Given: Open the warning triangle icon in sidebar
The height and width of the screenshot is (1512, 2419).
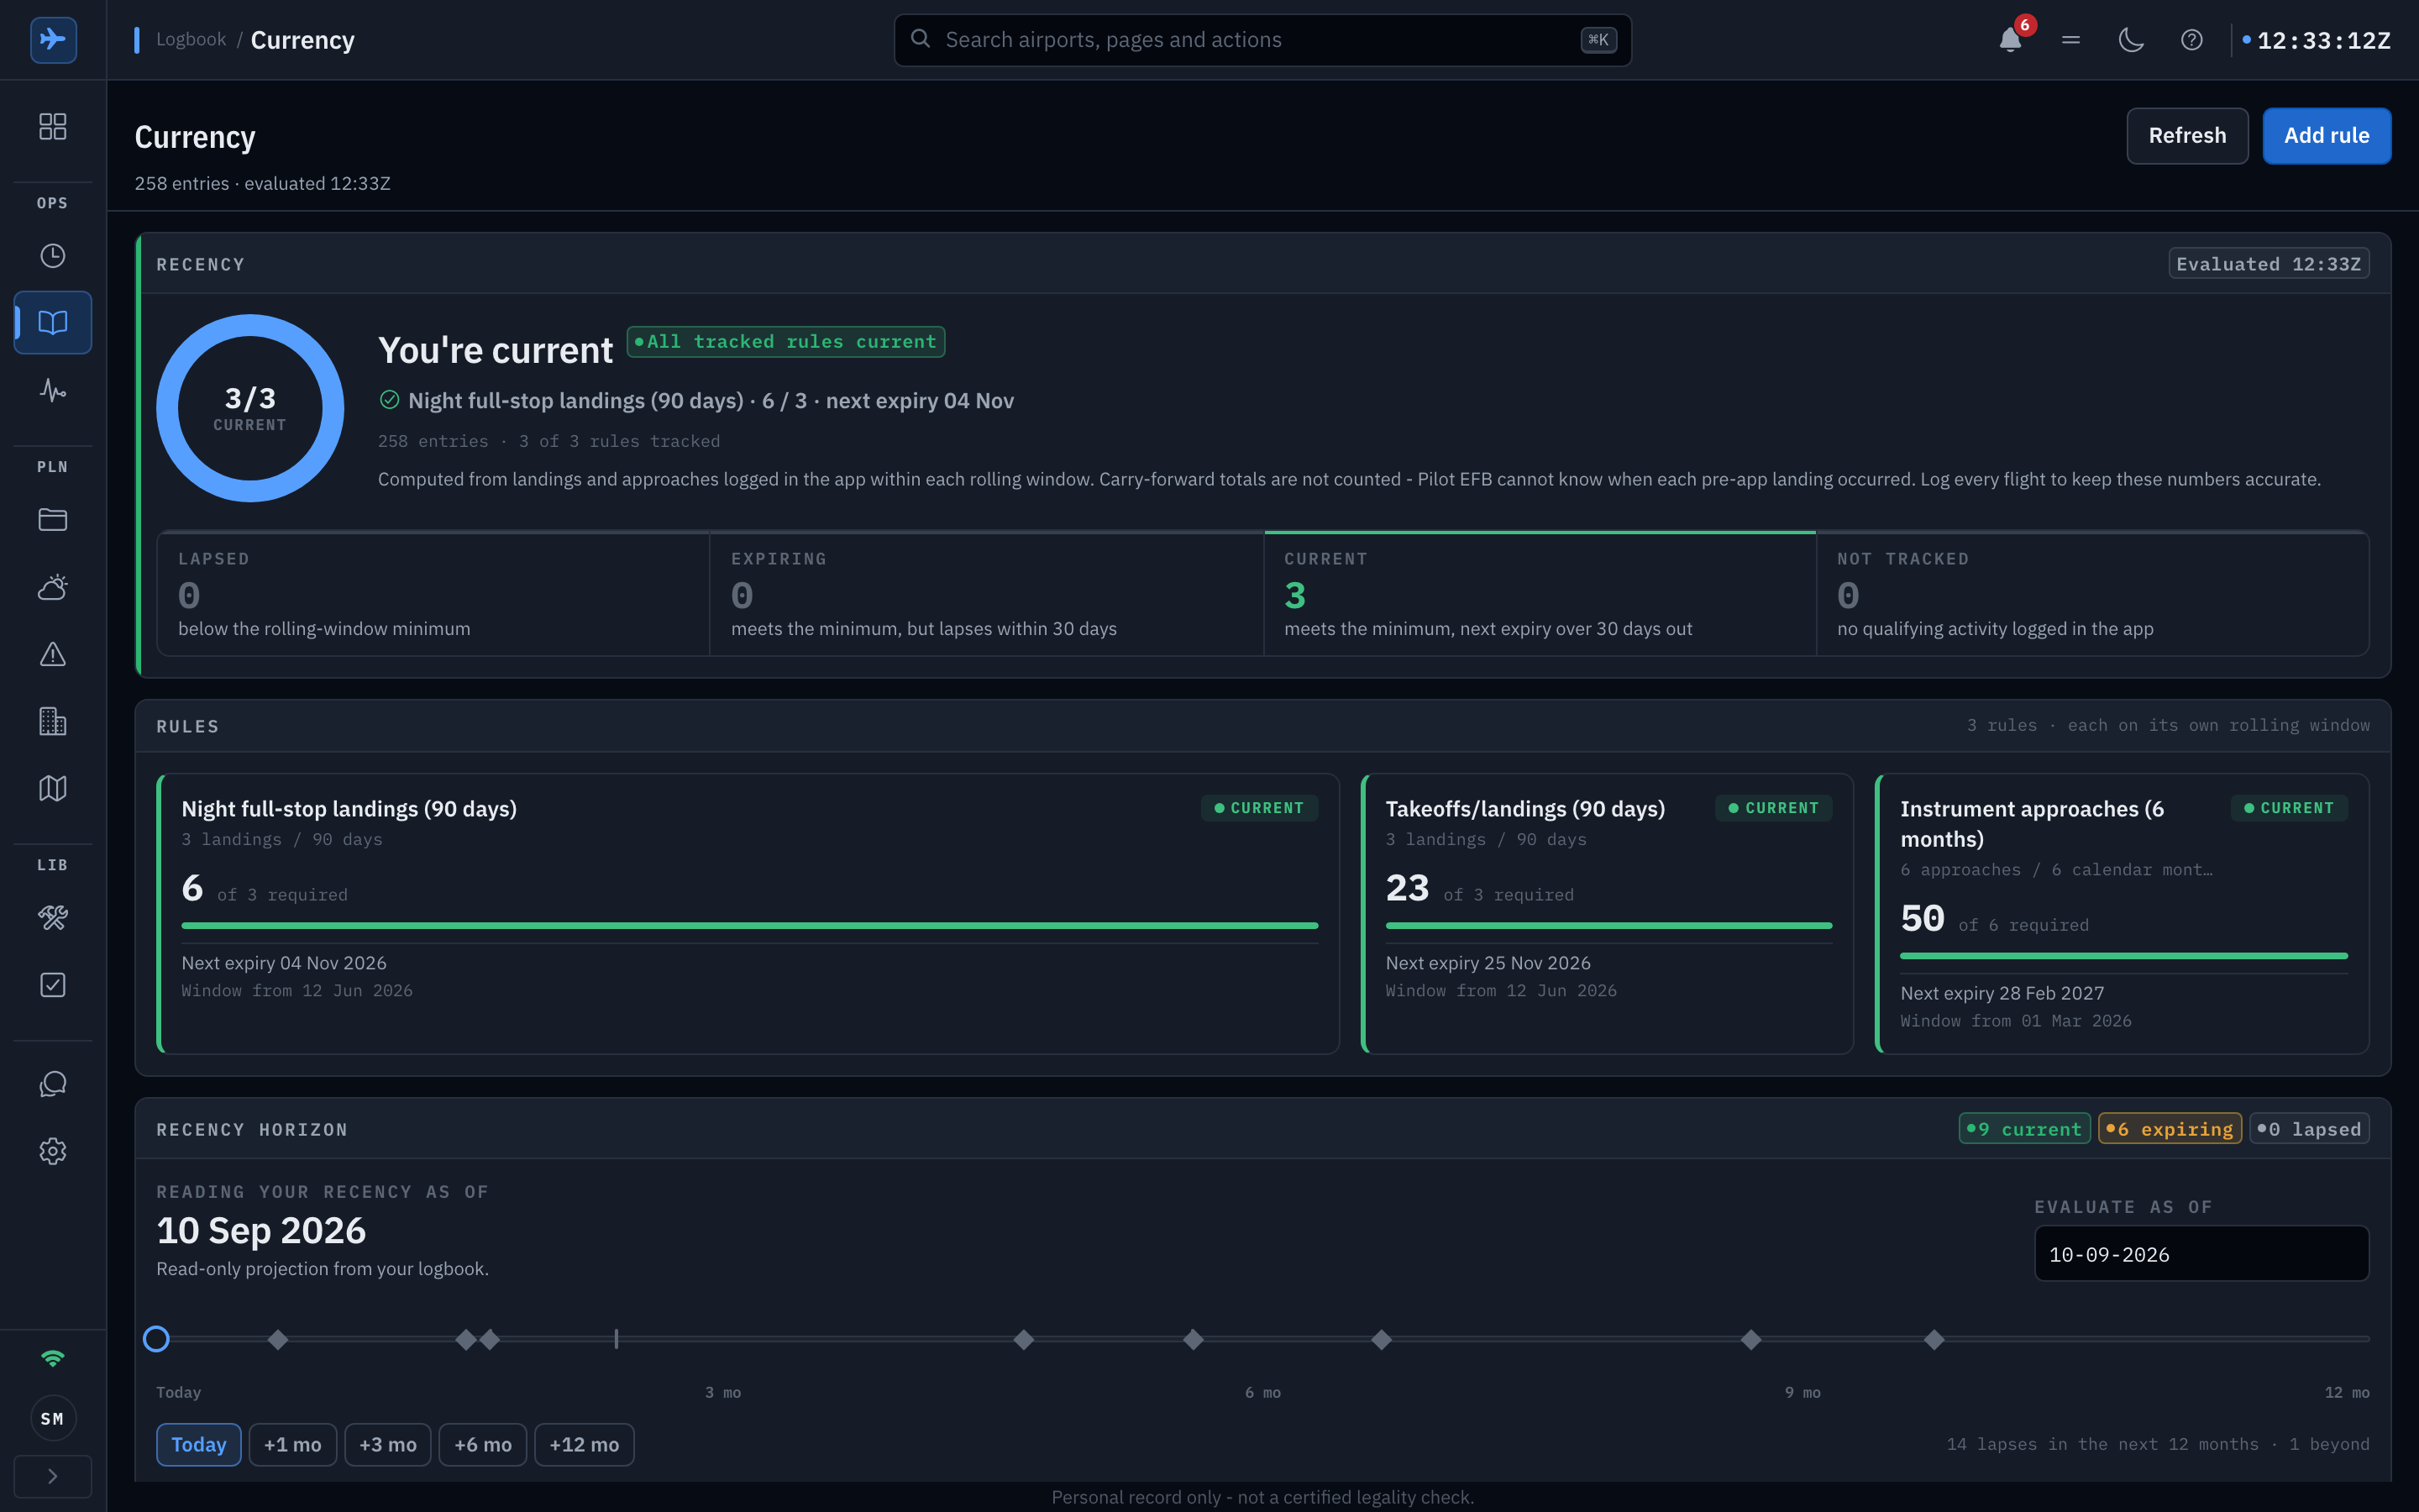Looking at the screenshot, I should 53,654.
